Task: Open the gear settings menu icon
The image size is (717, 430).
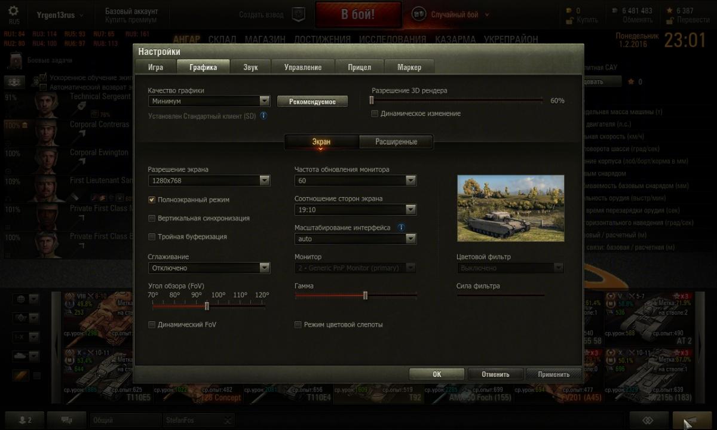Action: point(13,11)
